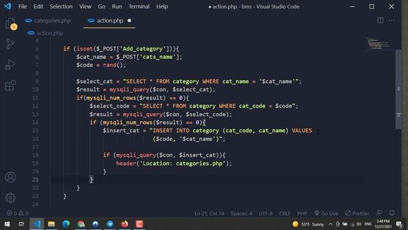Open the Selection menu
Image resolution: width=408 pixels, height=230 pixels.
[61, 6]
